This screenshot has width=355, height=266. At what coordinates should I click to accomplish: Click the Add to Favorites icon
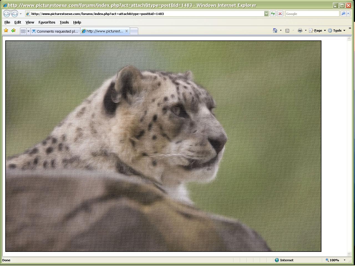pos(13,30)
